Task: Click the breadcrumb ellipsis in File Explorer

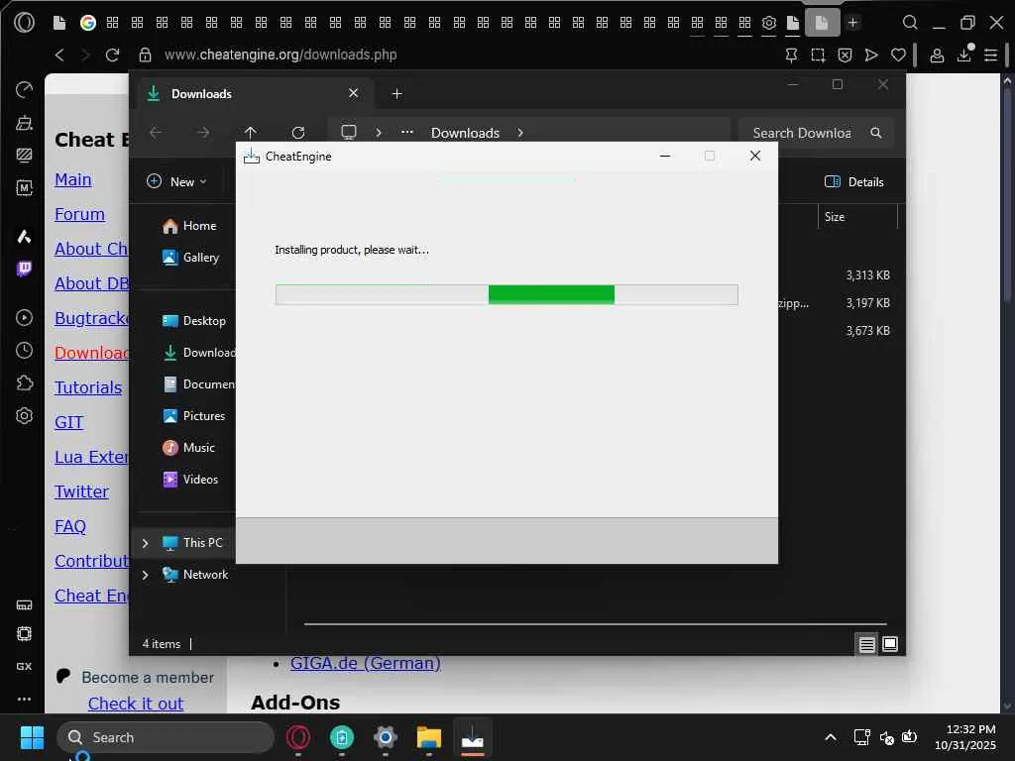Action: tap(406, 132)
